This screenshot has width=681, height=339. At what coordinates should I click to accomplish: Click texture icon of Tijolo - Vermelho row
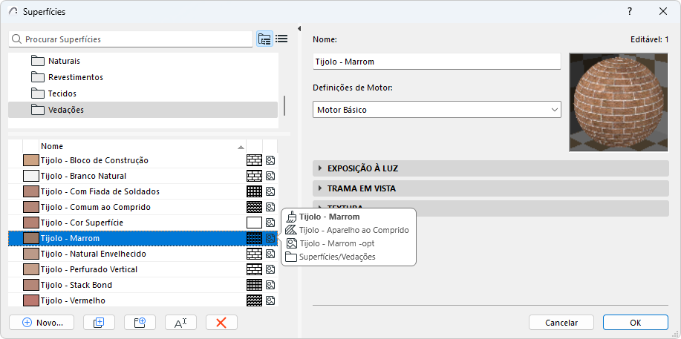[x=270, y=301]
